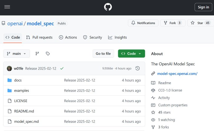
Task: Click the fork count 3 badge
Action: tap(180, 23)
